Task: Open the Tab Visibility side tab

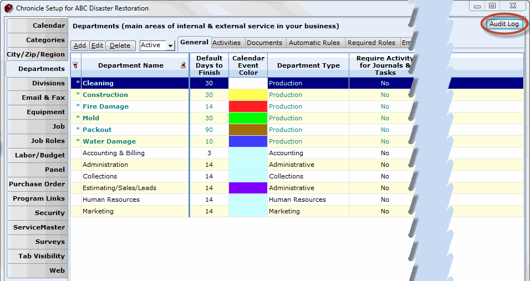Action: [37, 256]
